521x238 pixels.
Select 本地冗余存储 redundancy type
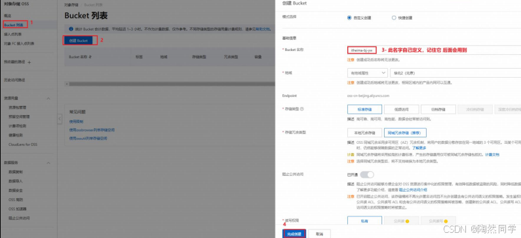point(364,133)
